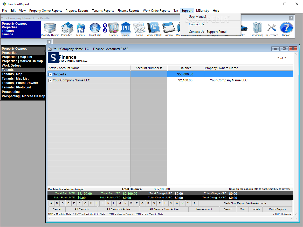Uncheck the Softpedia active checkbox
This screenshot has height=227, width=303.
pos(50,74)
